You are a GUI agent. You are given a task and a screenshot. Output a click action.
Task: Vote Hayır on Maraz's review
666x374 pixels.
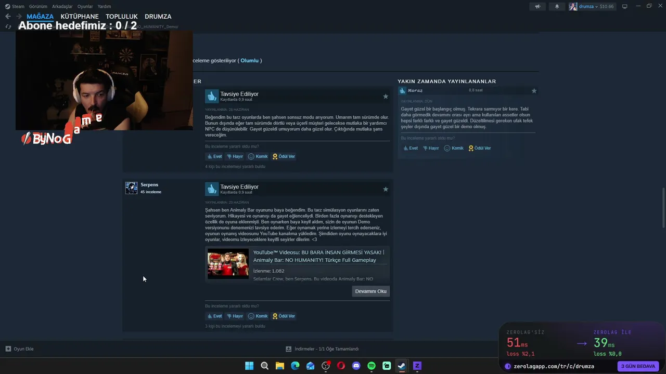(x=431, y=148)
